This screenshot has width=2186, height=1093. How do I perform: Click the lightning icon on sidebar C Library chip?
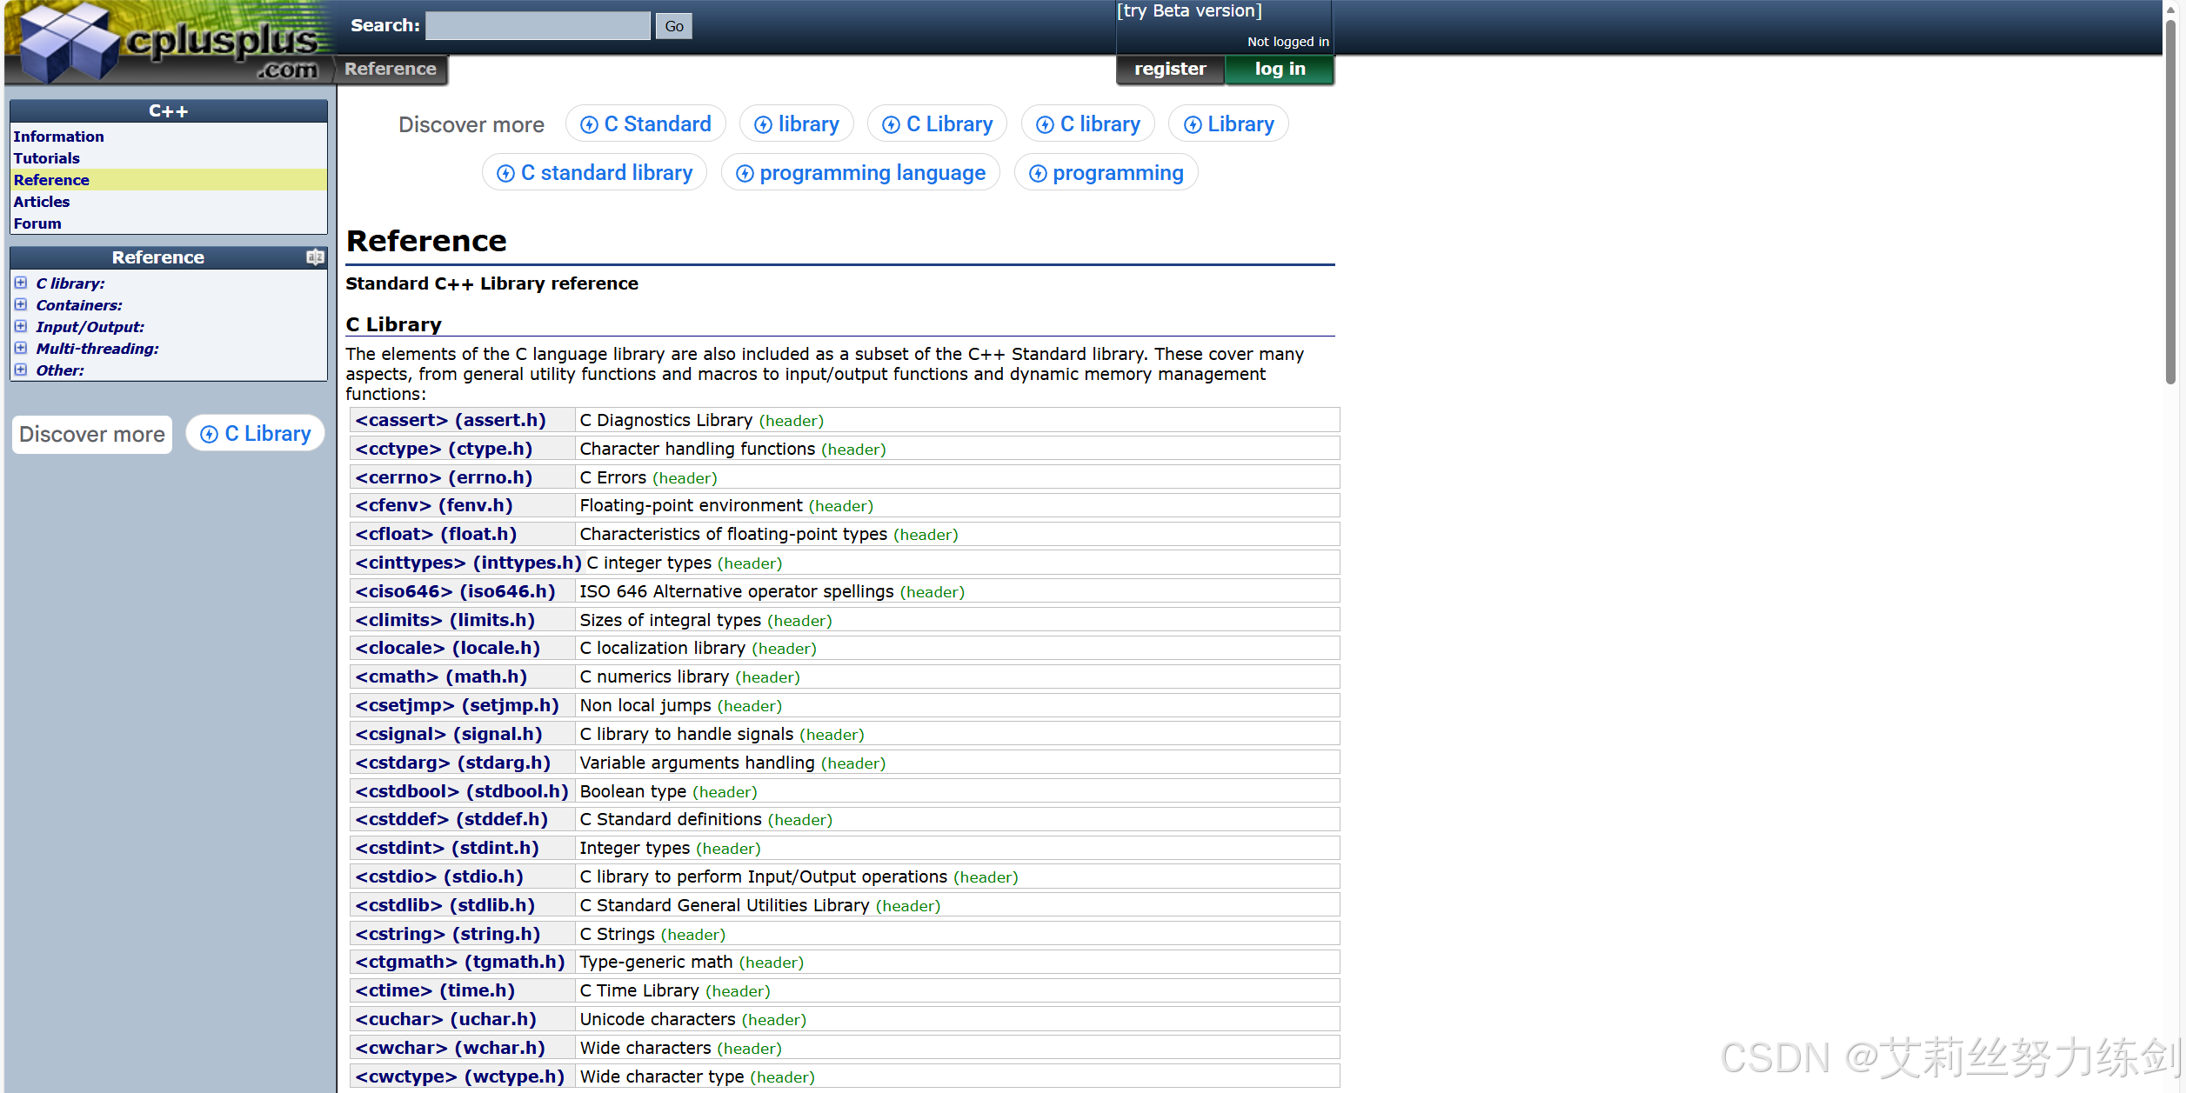click(209, 434)
